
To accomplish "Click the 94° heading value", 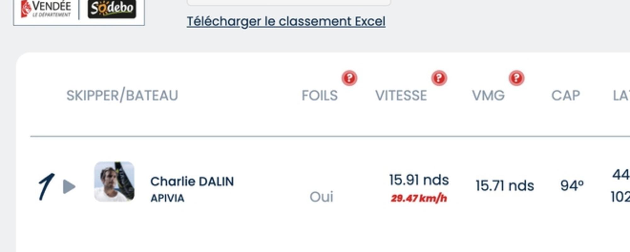I will [x=572, y=186].
